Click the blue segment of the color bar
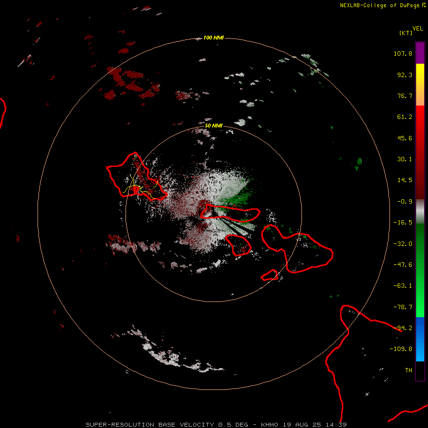 pos(420,339)
